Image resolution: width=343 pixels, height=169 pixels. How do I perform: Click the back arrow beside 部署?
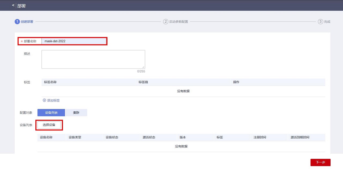click(x=13, y=5)
